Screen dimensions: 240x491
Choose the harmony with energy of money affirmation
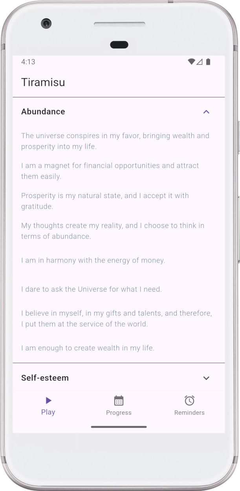tap(93, 260)
